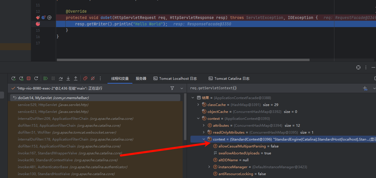Screen dimensions: 376x178
Task: Resume program with the green play icon
Action: [46, 78]
